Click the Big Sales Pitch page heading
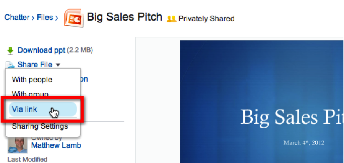This screenshot has height=163, width=344. coord(125,17)
